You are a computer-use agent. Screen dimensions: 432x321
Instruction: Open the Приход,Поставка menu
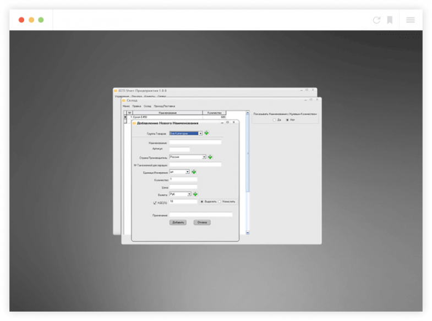tap(165, 106)
